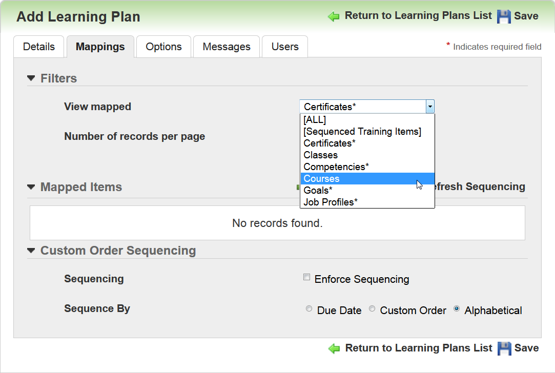The image size is (555, 373).
Task: Click the bottom green return arrow icon
Action: pyautogui.click(x=334, y=349)
